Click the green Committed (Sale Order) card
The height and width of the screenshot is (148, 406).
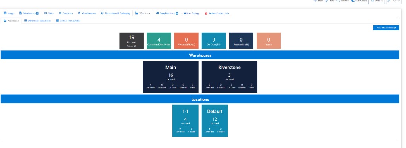[159, 41]
